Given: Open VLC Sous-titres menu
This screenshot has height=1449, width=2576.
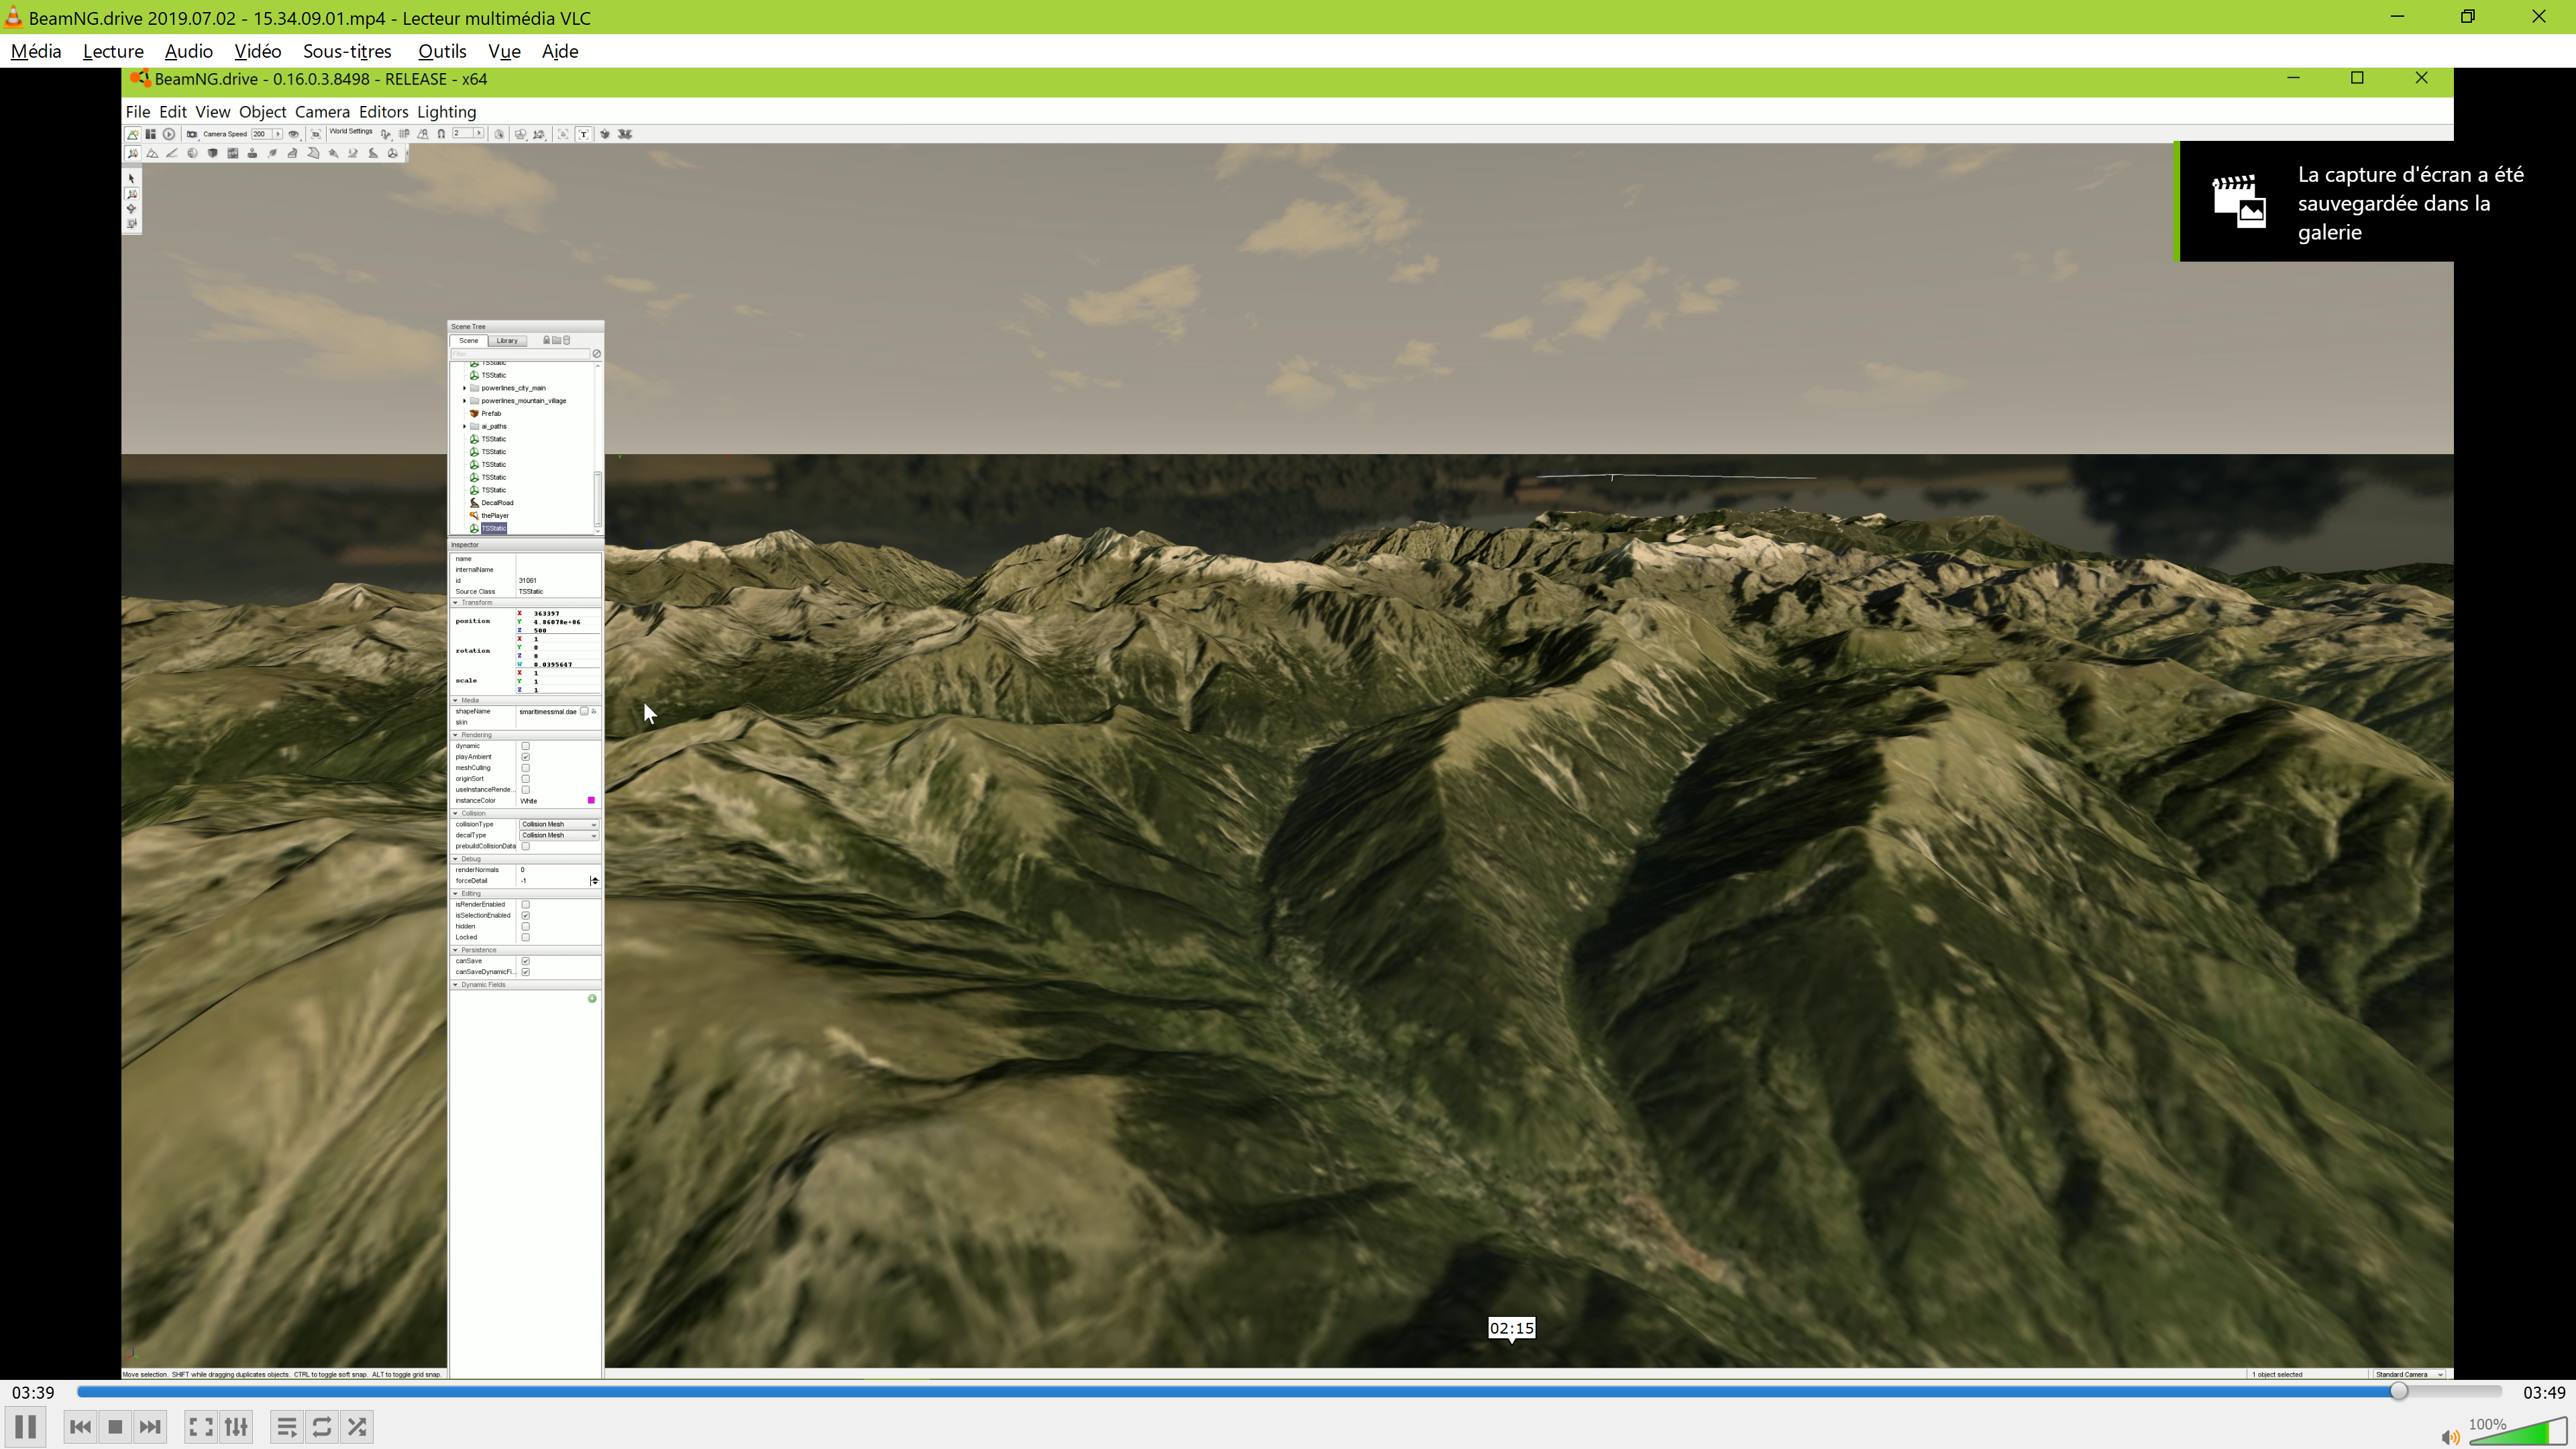Looking at the screenshot, I should (x=347, y=51).
